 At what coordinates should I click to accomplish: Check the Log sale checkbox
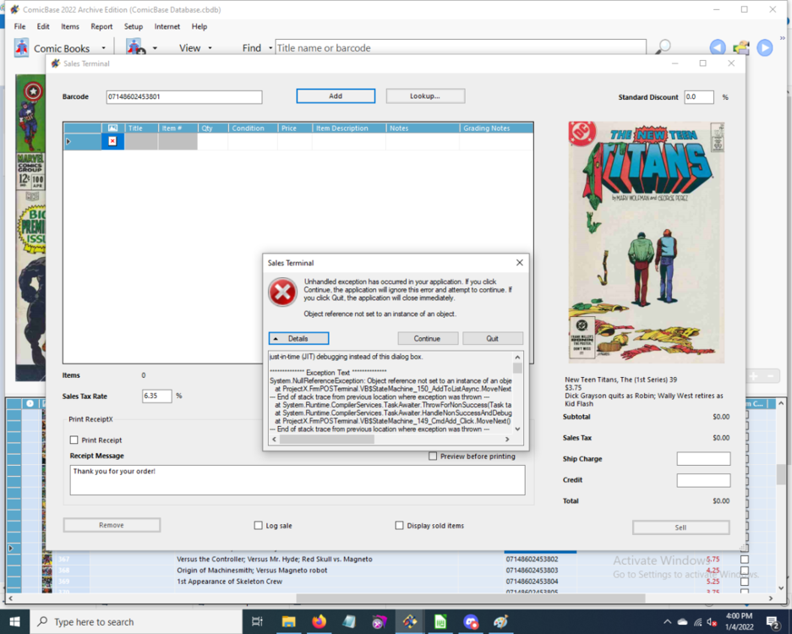pyautogui.click(x=259, y=526)
